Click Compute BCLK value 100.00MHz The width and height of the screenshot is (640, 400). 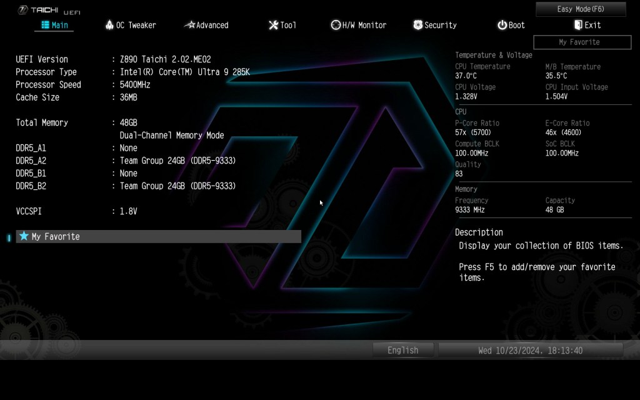pos(471,154)
